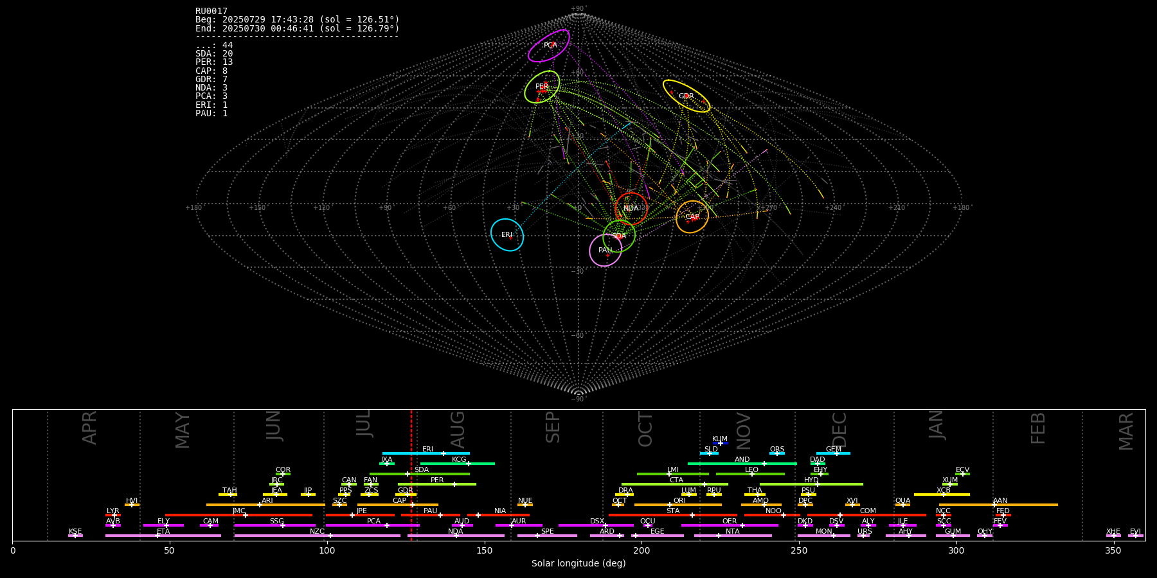Click the 'CAP: 8' count entry
The height and width of the screenshot is (578, 1157).
pos(211,71)
